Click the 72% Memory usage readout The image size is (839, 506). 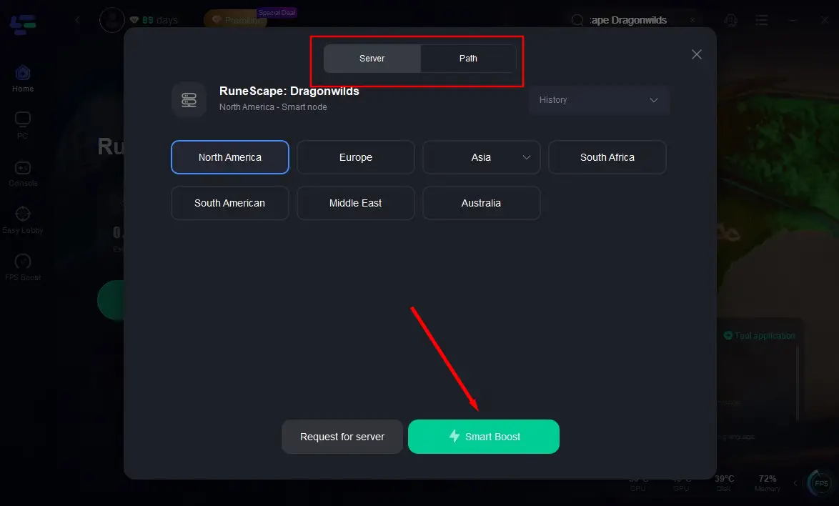coord(768,482)
